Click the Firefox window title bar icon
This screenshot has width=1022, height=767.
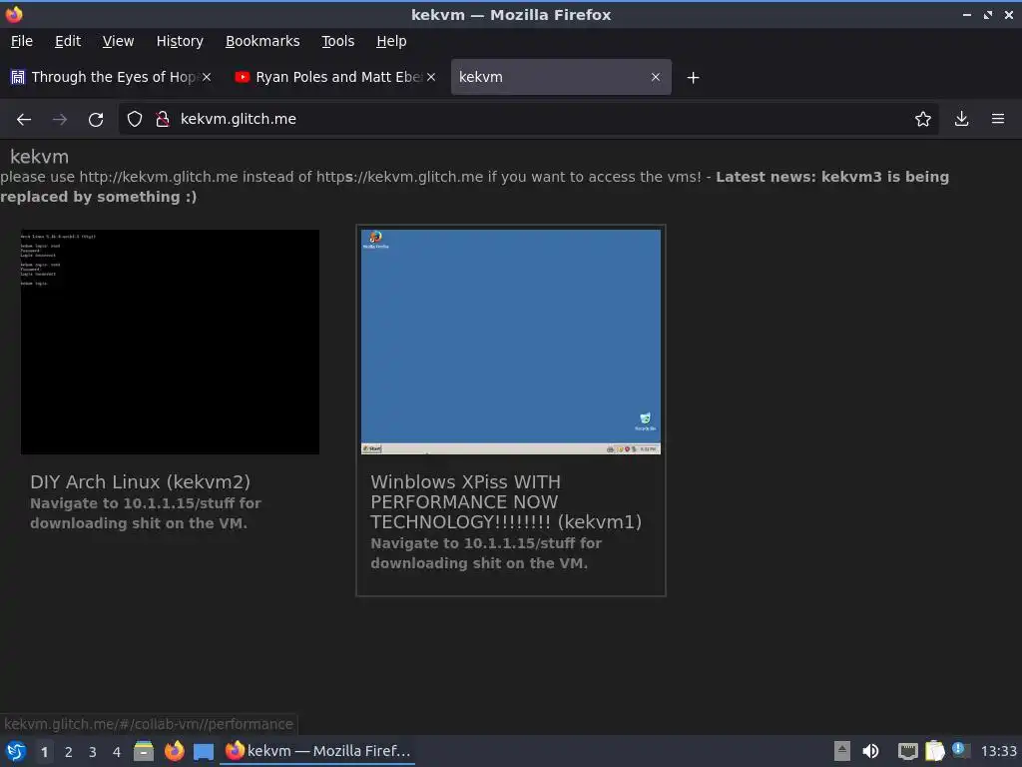[14, 14]
